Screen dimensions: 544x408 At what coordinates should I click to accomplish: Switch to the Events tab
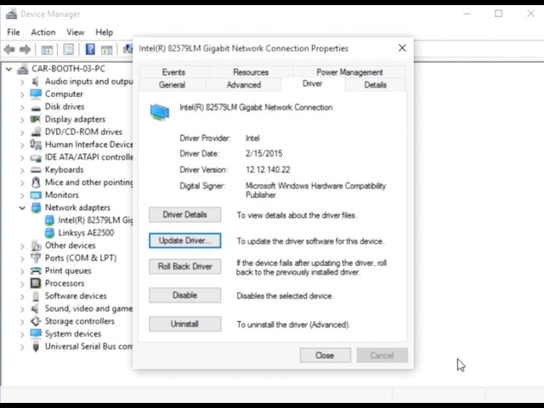[x=173, y=72]
